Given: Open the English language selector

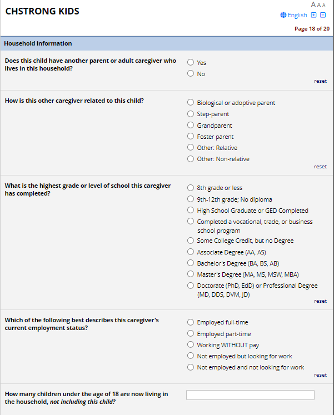Looking at the screenshot, I should [x=297, y=16].
